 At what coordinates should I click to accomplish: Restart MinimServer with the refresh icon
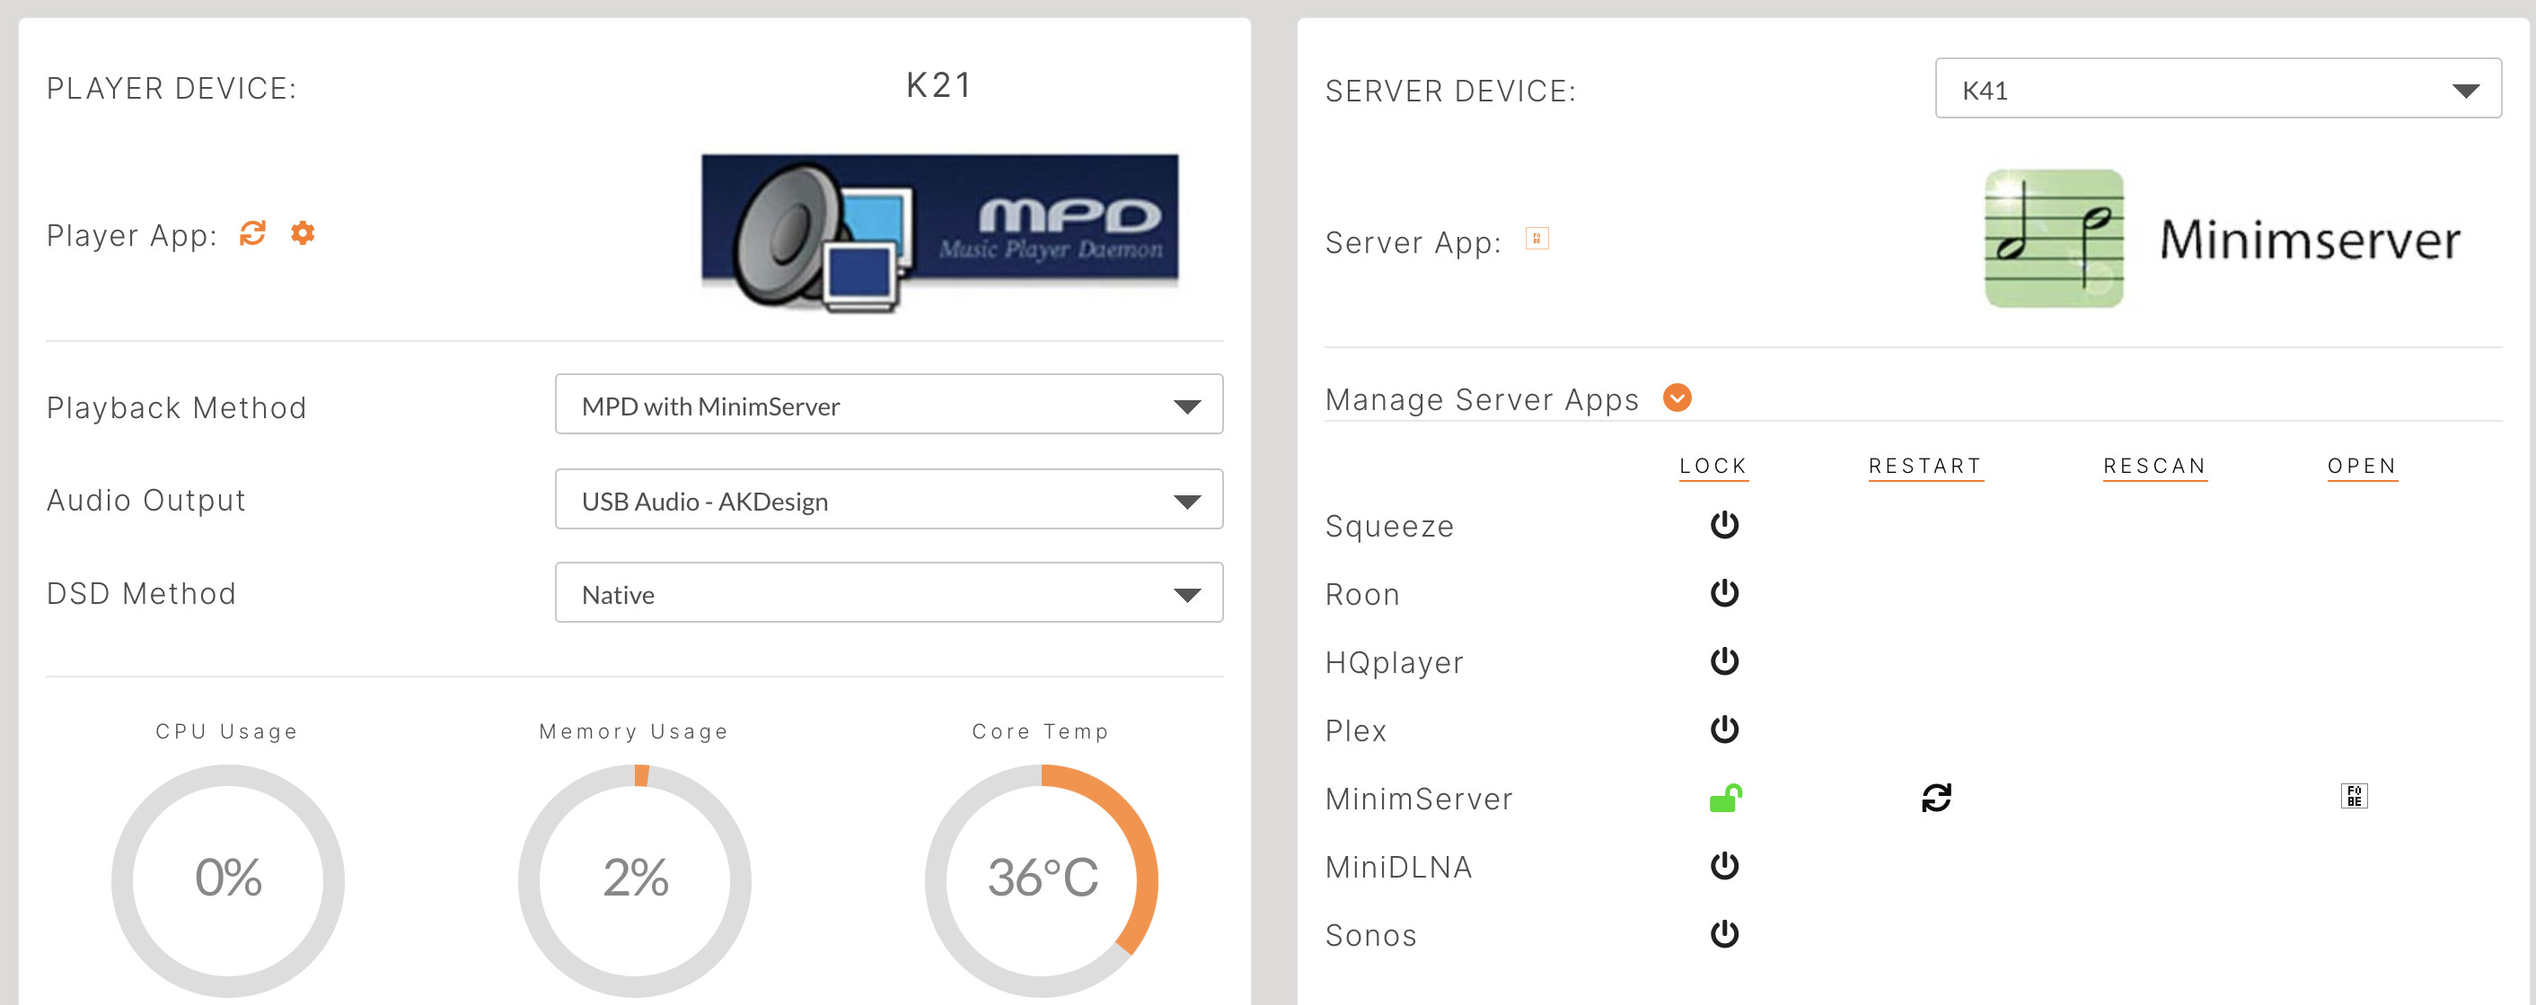click(x=1935, y=798)
